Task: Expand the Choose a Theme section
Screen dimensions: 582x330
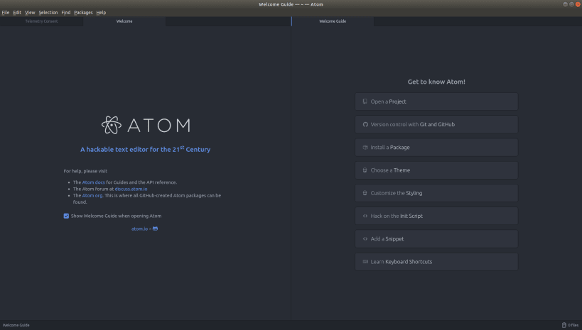Action: pos(436,170)
